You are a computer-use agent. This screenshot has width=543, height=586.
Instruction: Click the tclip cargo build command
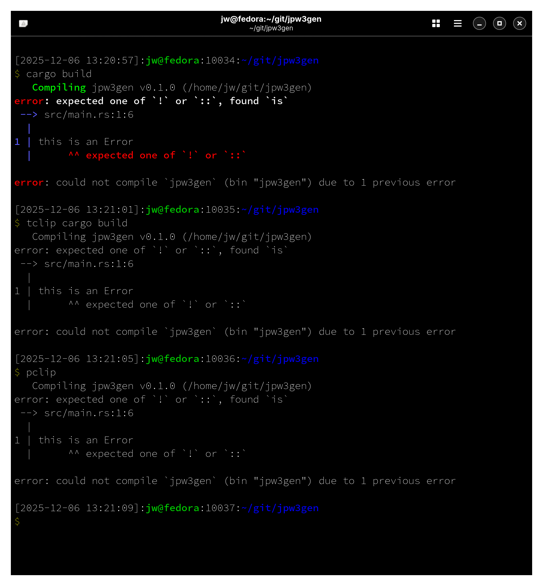(77, 223)
